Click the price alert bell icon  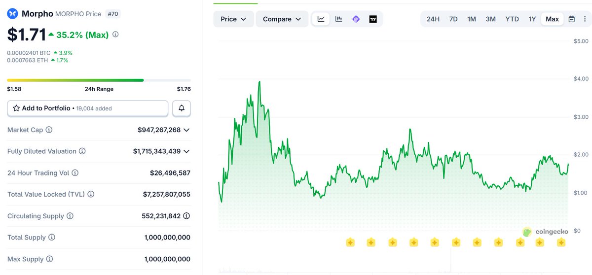click(x=182, y=108)
